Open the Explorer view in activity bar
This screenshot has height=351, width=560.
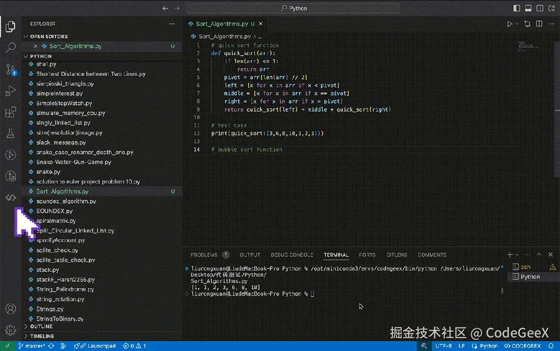coord(10,26)
